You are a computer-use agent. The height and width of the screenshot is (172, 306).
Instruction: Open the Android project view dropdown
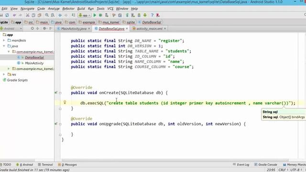(11, 29)
